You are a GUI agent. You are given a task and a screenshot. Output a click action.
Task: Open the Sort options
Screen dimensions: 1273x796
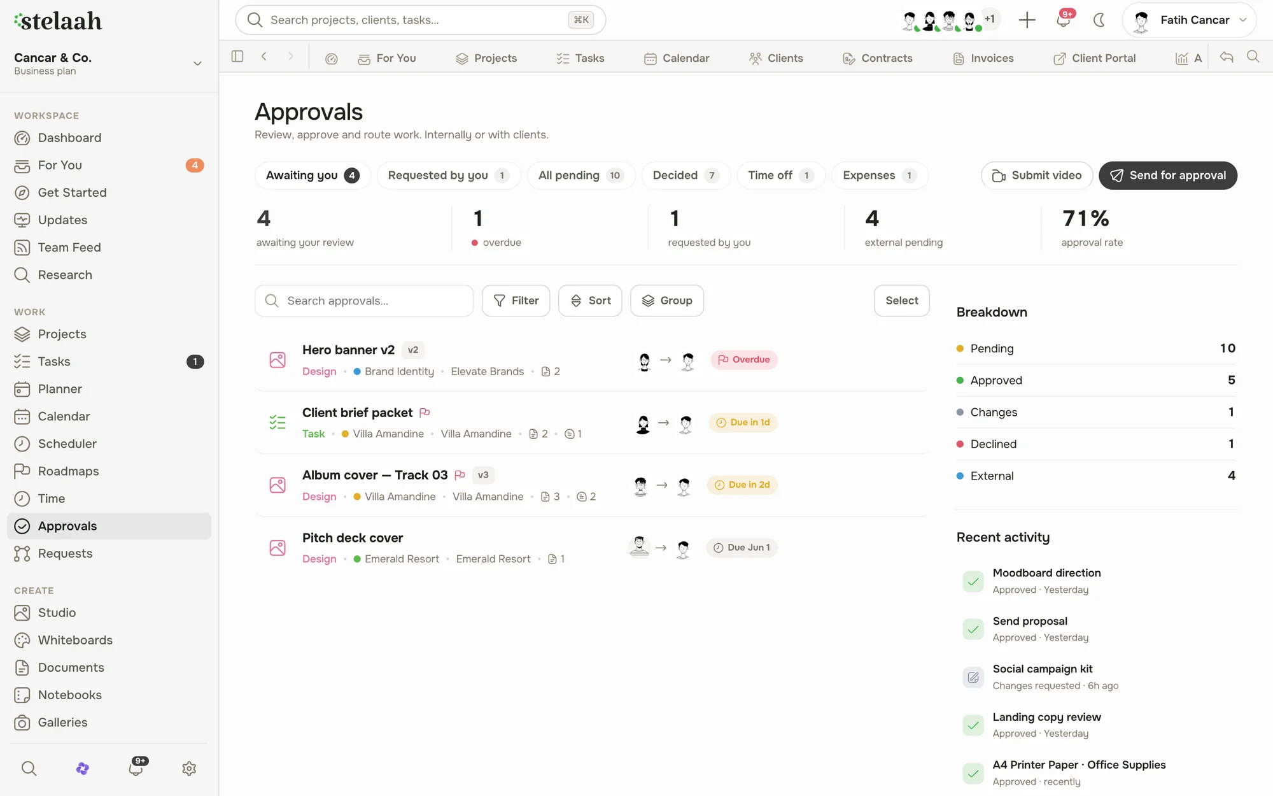point(590,301)
